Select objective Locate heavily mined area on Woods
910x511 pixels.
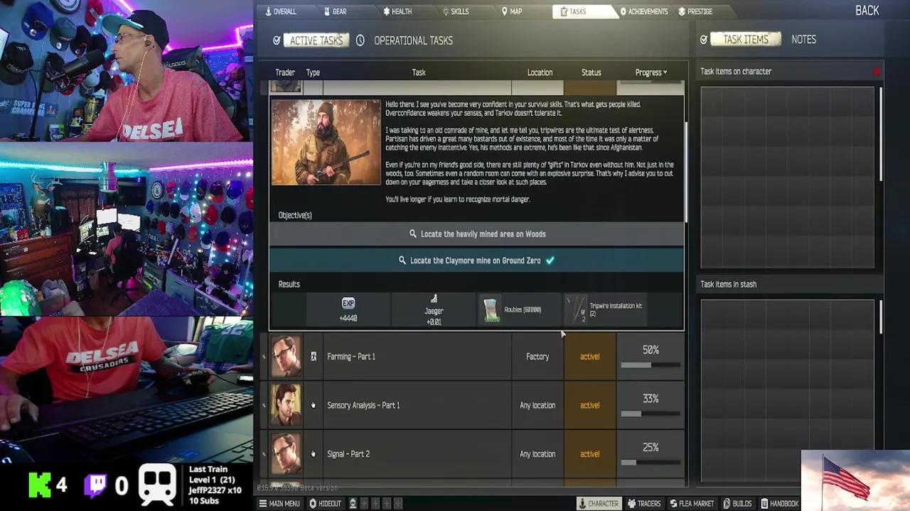(x=476, y=233)
